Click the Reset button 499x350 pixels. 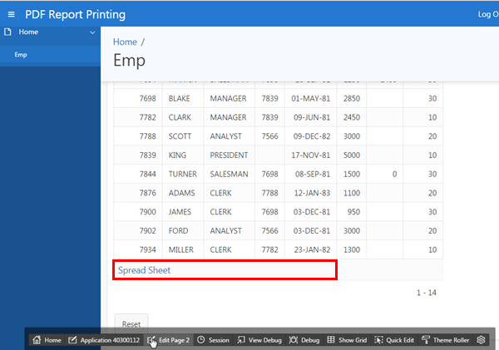[x=131, y=324]
